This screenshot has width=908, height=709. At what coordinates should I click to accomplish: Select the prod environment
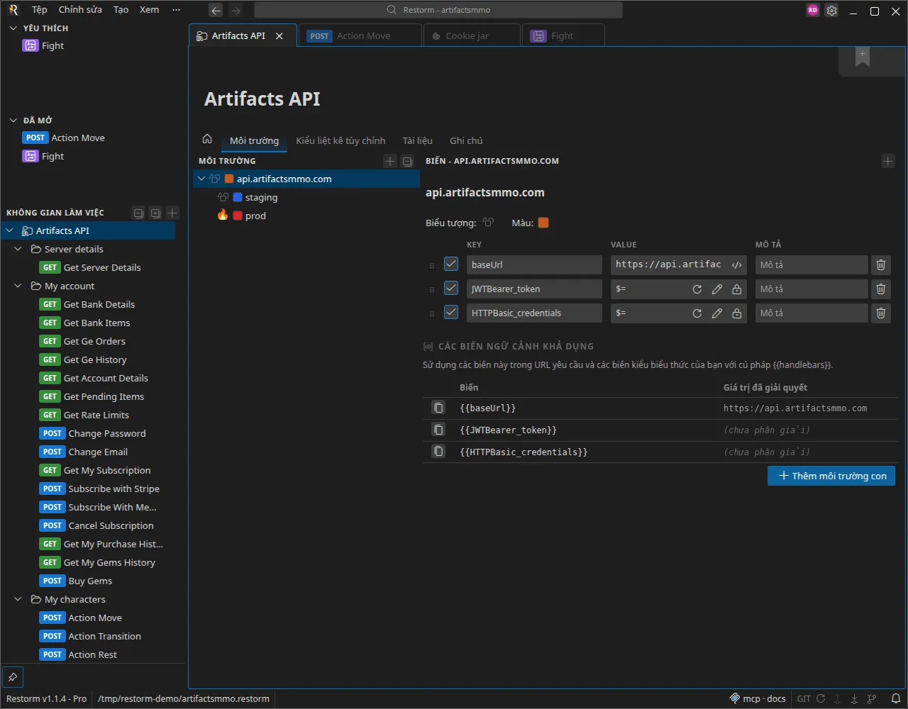pos(306,216)
